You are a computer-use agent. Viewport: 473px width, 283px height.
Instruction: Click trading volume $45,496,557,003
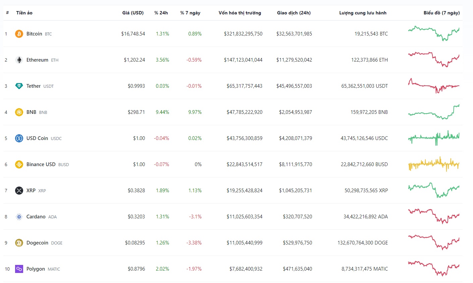pos(294,86)
